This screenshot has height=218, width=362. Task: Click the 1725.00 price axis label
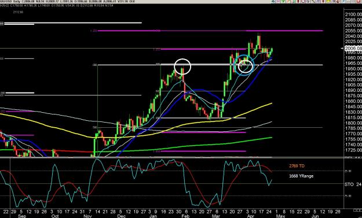[x=353, y=150]
